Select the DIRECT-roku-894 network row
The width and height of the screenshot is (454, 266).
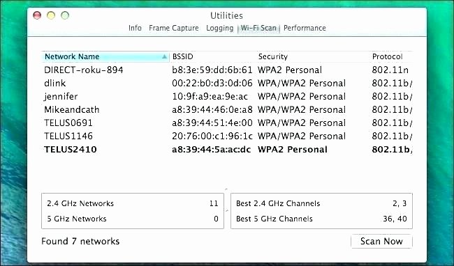coord(227,70)
